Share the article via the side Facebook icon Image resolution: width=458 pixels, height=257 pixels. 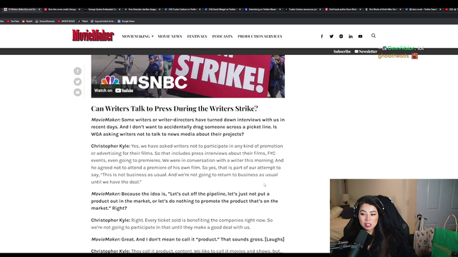(77, 71)
